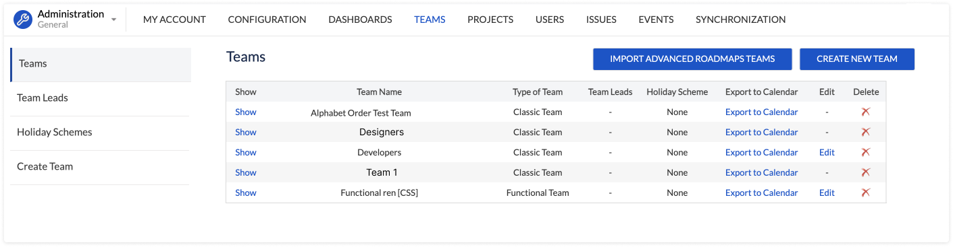953x247 pixels.
Task: Open the My Account menu
Action: click(174, 20)
